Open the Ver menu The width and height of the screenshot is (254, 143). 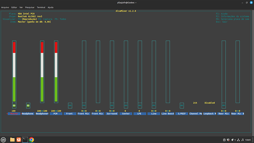[21, 7]
